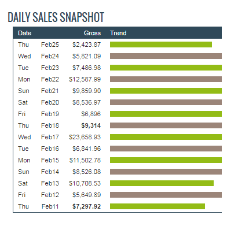Click Feb12 date cell

[50, 195]
